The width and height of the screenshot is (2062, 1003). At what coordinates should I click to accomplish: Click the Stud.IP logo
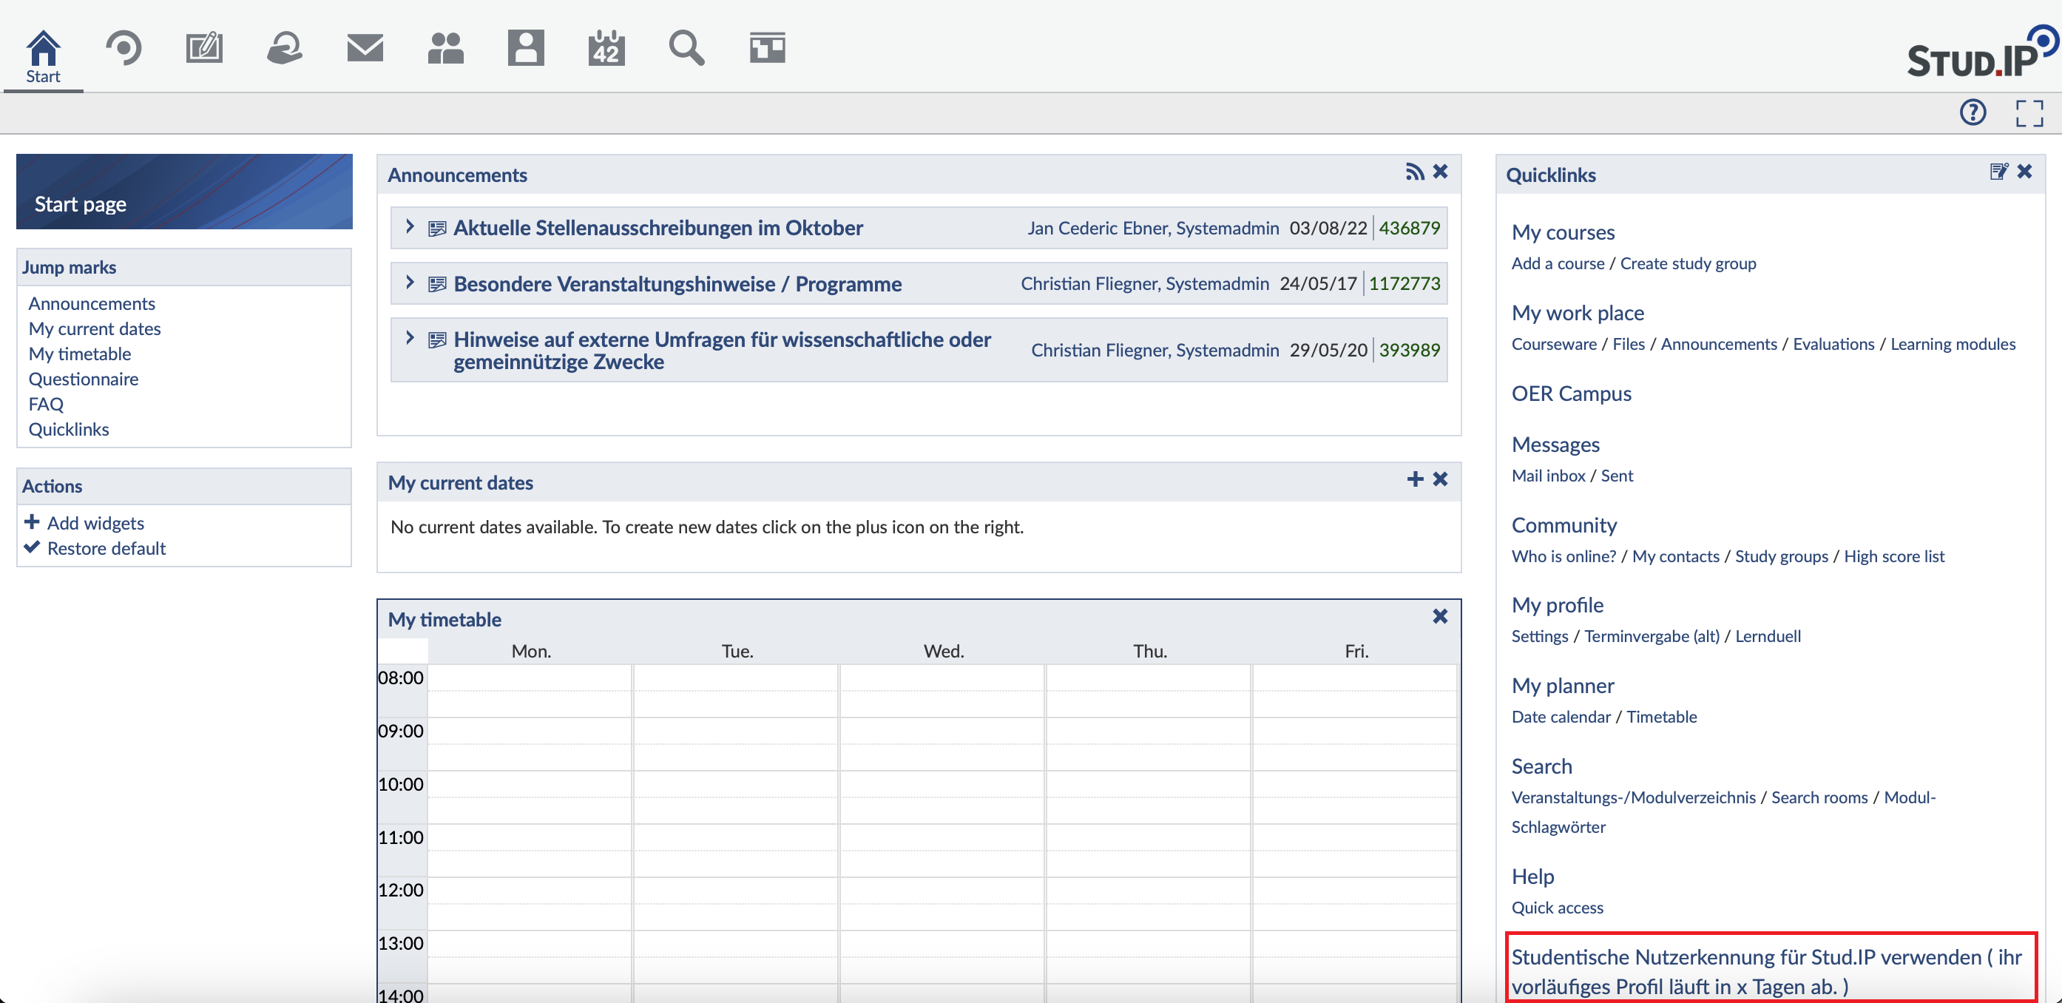click(1982, 52)
